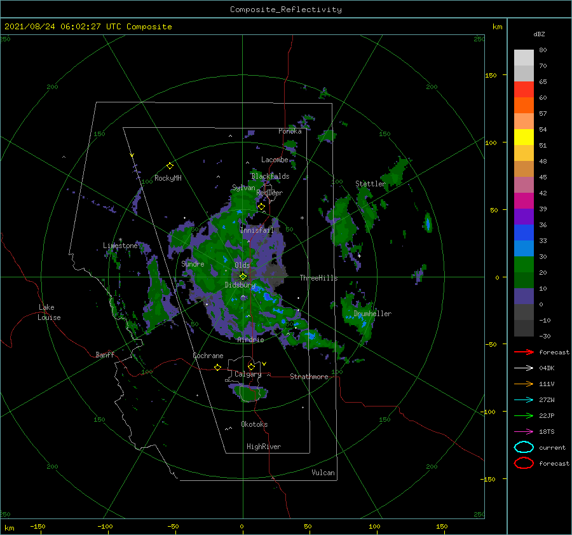
Task: Click the Stettler town label
Action: (x=371, y=184)
